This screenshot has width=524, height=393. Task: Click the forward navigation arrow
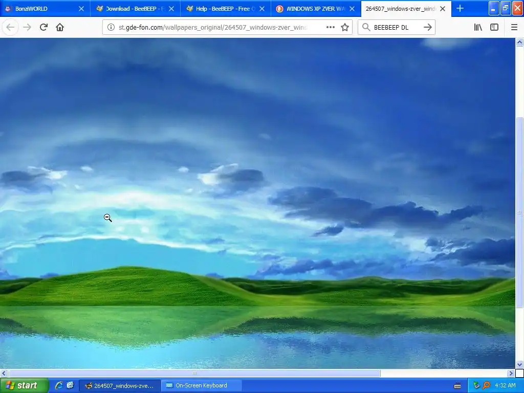(27, 27)
